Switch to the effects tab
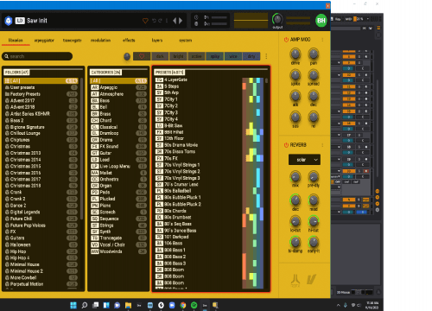432x311 pixels. pos(129,41)
